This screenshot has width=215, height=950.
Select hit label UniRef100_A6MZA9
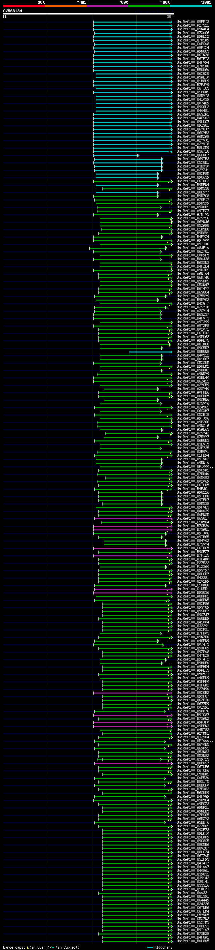[193, 137]
